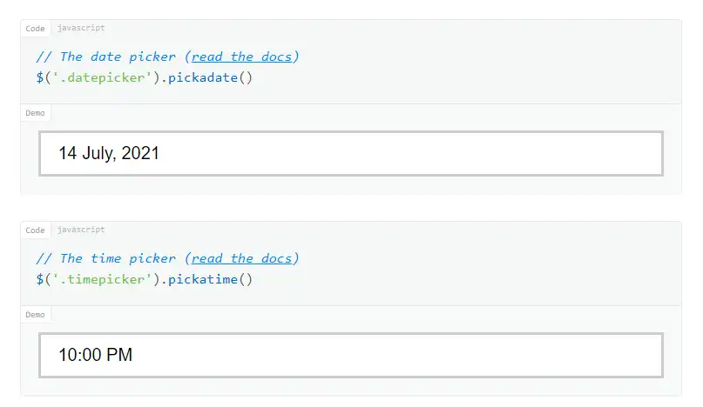703x407 pixels.
Task: Click the '.timepicker' selector string in code
Action: [x=99, y=279]
